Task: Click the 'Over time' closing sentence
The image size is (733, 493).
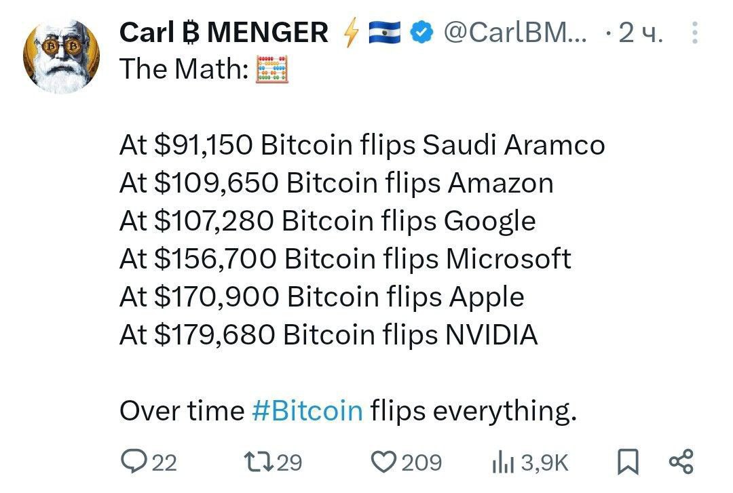Action: [348, 411]
